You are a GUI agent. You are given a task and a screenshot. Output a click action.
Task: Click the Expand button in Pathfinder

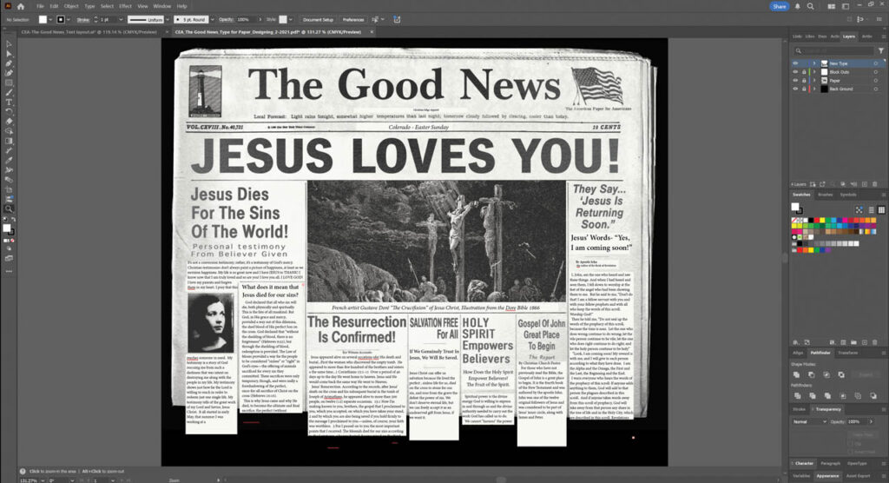(866, 375)
